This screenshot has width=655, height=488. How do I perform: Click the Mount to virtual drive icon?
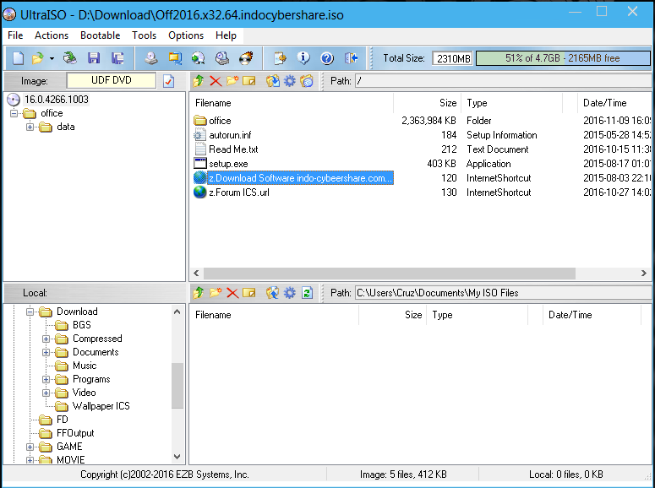222,58
